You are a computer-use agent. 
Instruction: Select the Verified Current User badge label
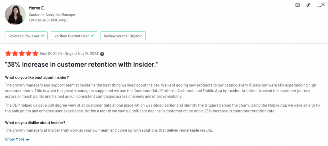tap(71, 36)
